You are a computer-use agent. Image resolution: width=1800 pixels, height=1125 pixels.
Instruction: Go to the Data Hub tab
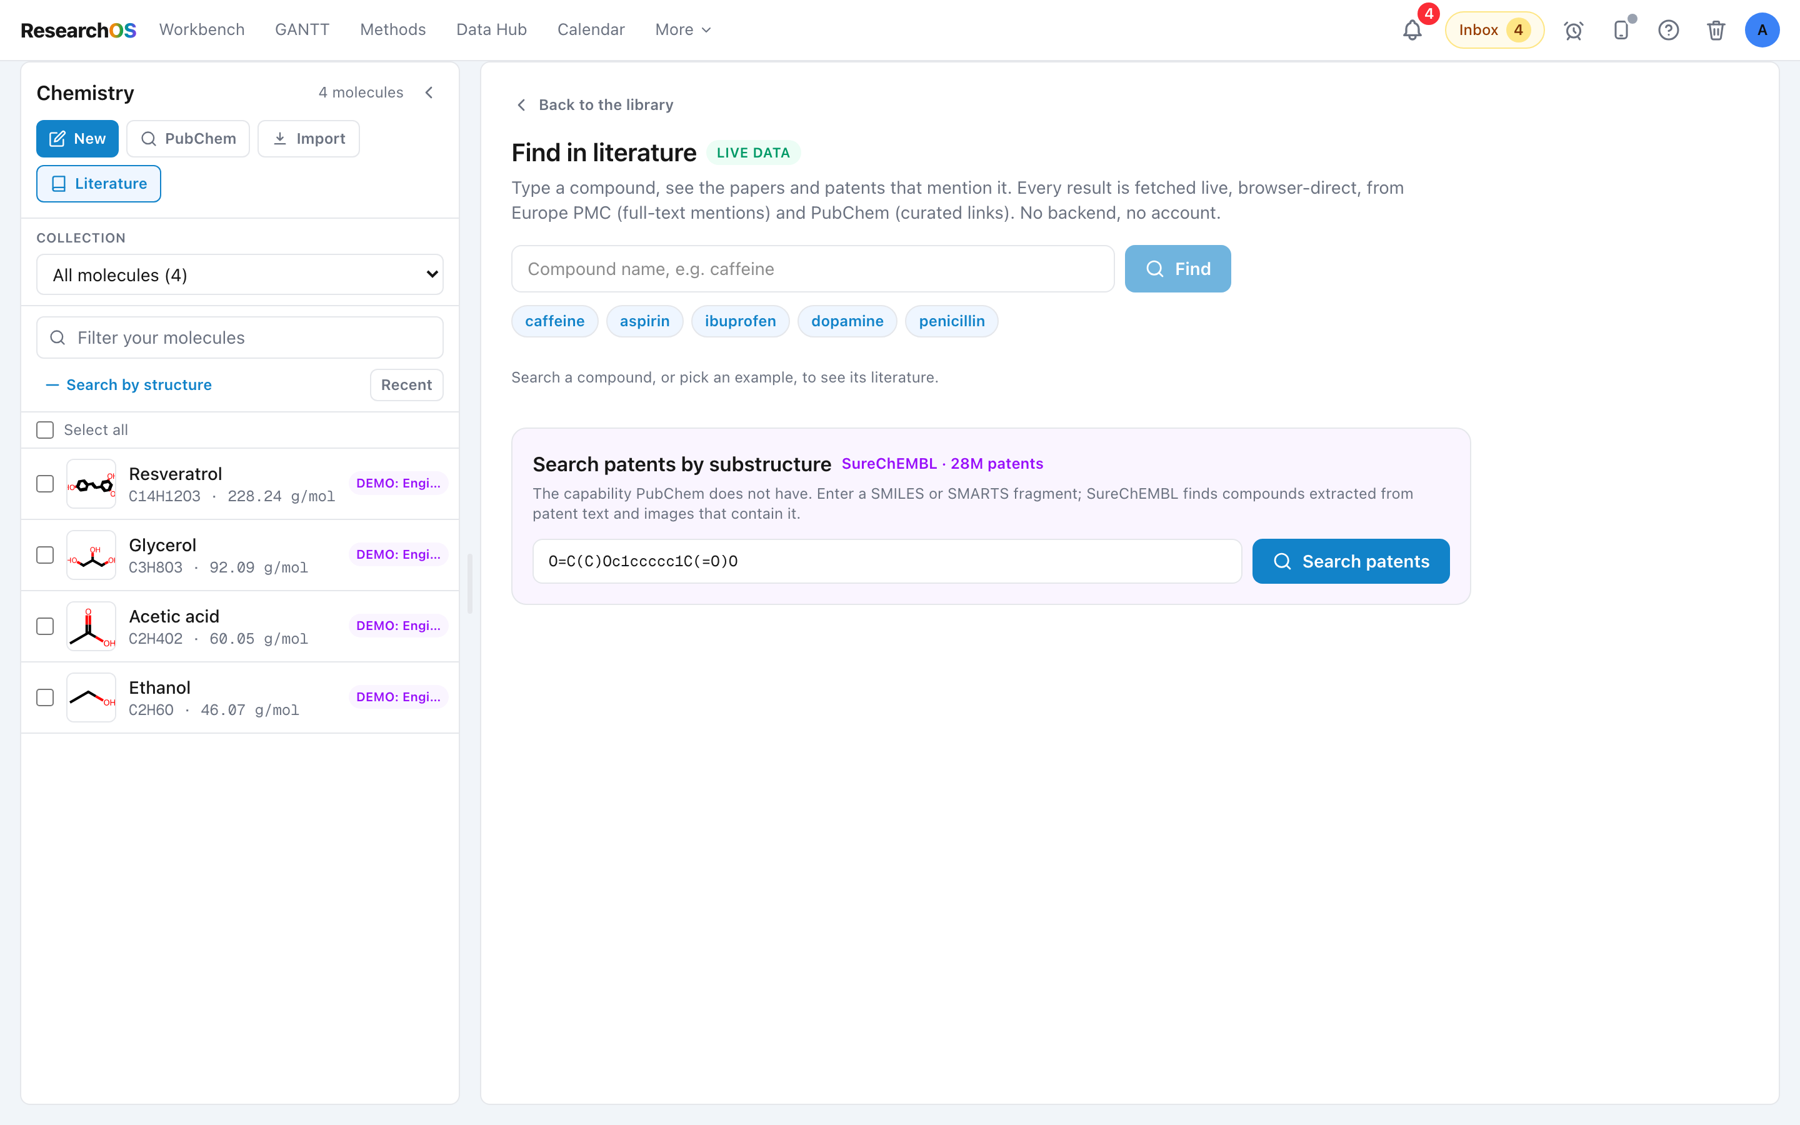(x=491, y=30)
